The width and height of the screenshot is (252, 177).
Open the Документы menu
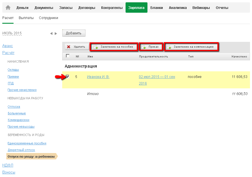point(44,8)
